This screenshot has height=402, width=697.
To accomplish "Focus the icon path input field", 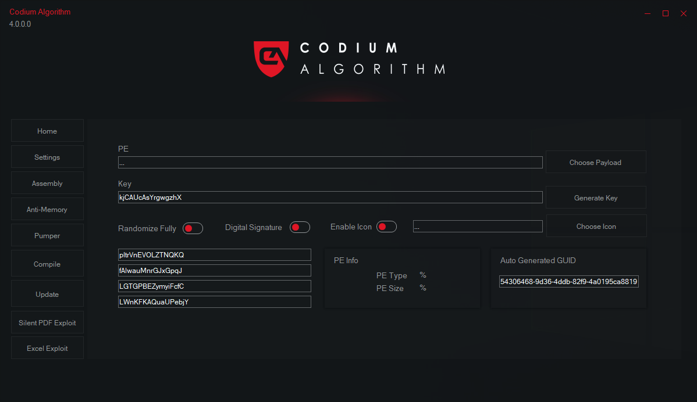I will pos(478,227).
